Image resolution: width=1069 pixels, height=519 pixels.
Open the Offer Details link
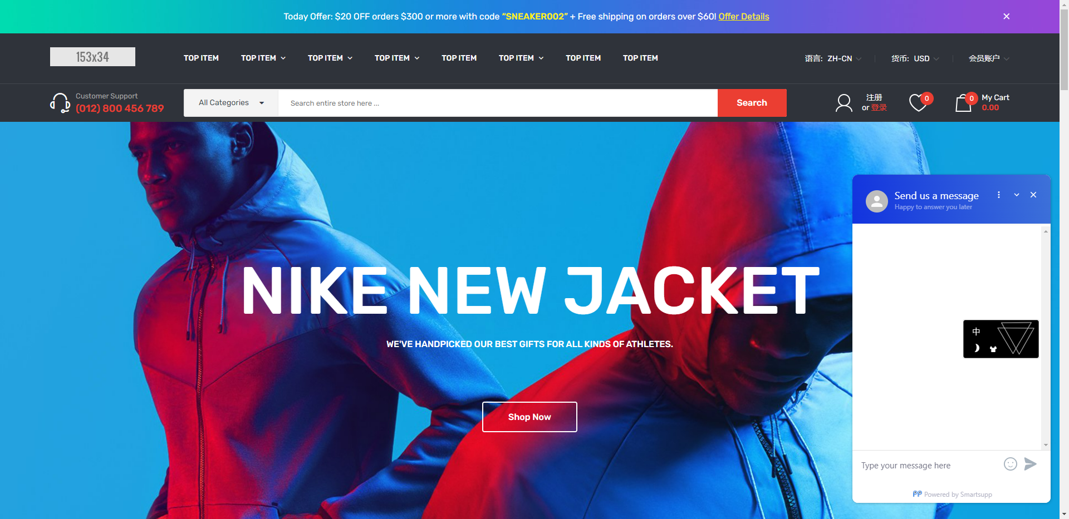click(744, 17)
